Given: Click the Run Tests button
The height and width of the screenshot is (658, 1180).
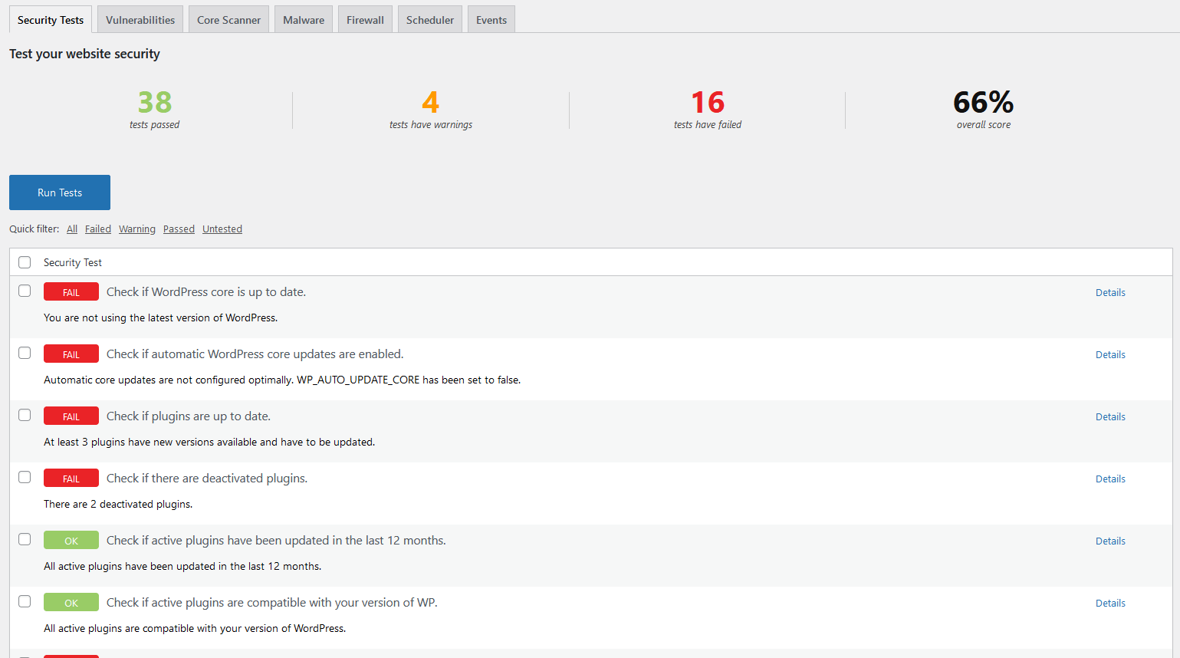Looking at the screenshot, I should point(60,192).
